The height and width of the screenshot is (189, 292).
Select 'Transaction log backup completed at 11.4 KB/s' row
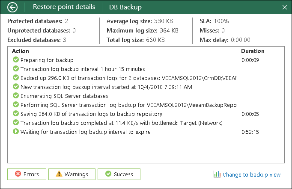pos(146,123)
